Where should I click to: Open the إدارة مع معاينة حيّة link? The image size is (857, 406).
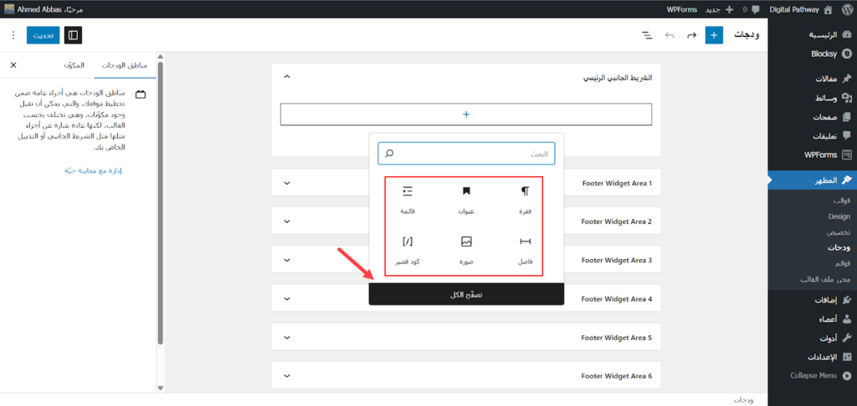93,171
